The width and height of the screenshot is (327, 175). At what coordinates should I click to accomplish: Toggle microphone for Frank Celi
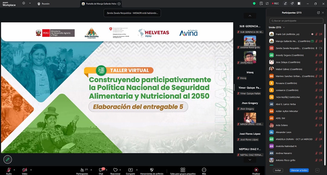click(x=316, y=34)
